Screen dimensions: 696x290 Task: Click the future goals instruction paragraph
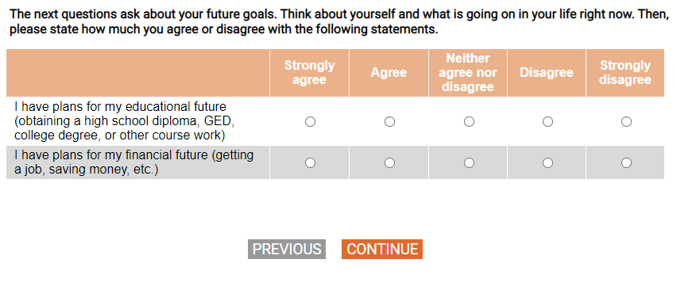pyautogui.click(x=339, y=22)
